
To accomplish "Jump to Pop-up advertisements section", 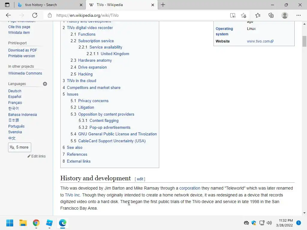I will [x=110, y=128].
